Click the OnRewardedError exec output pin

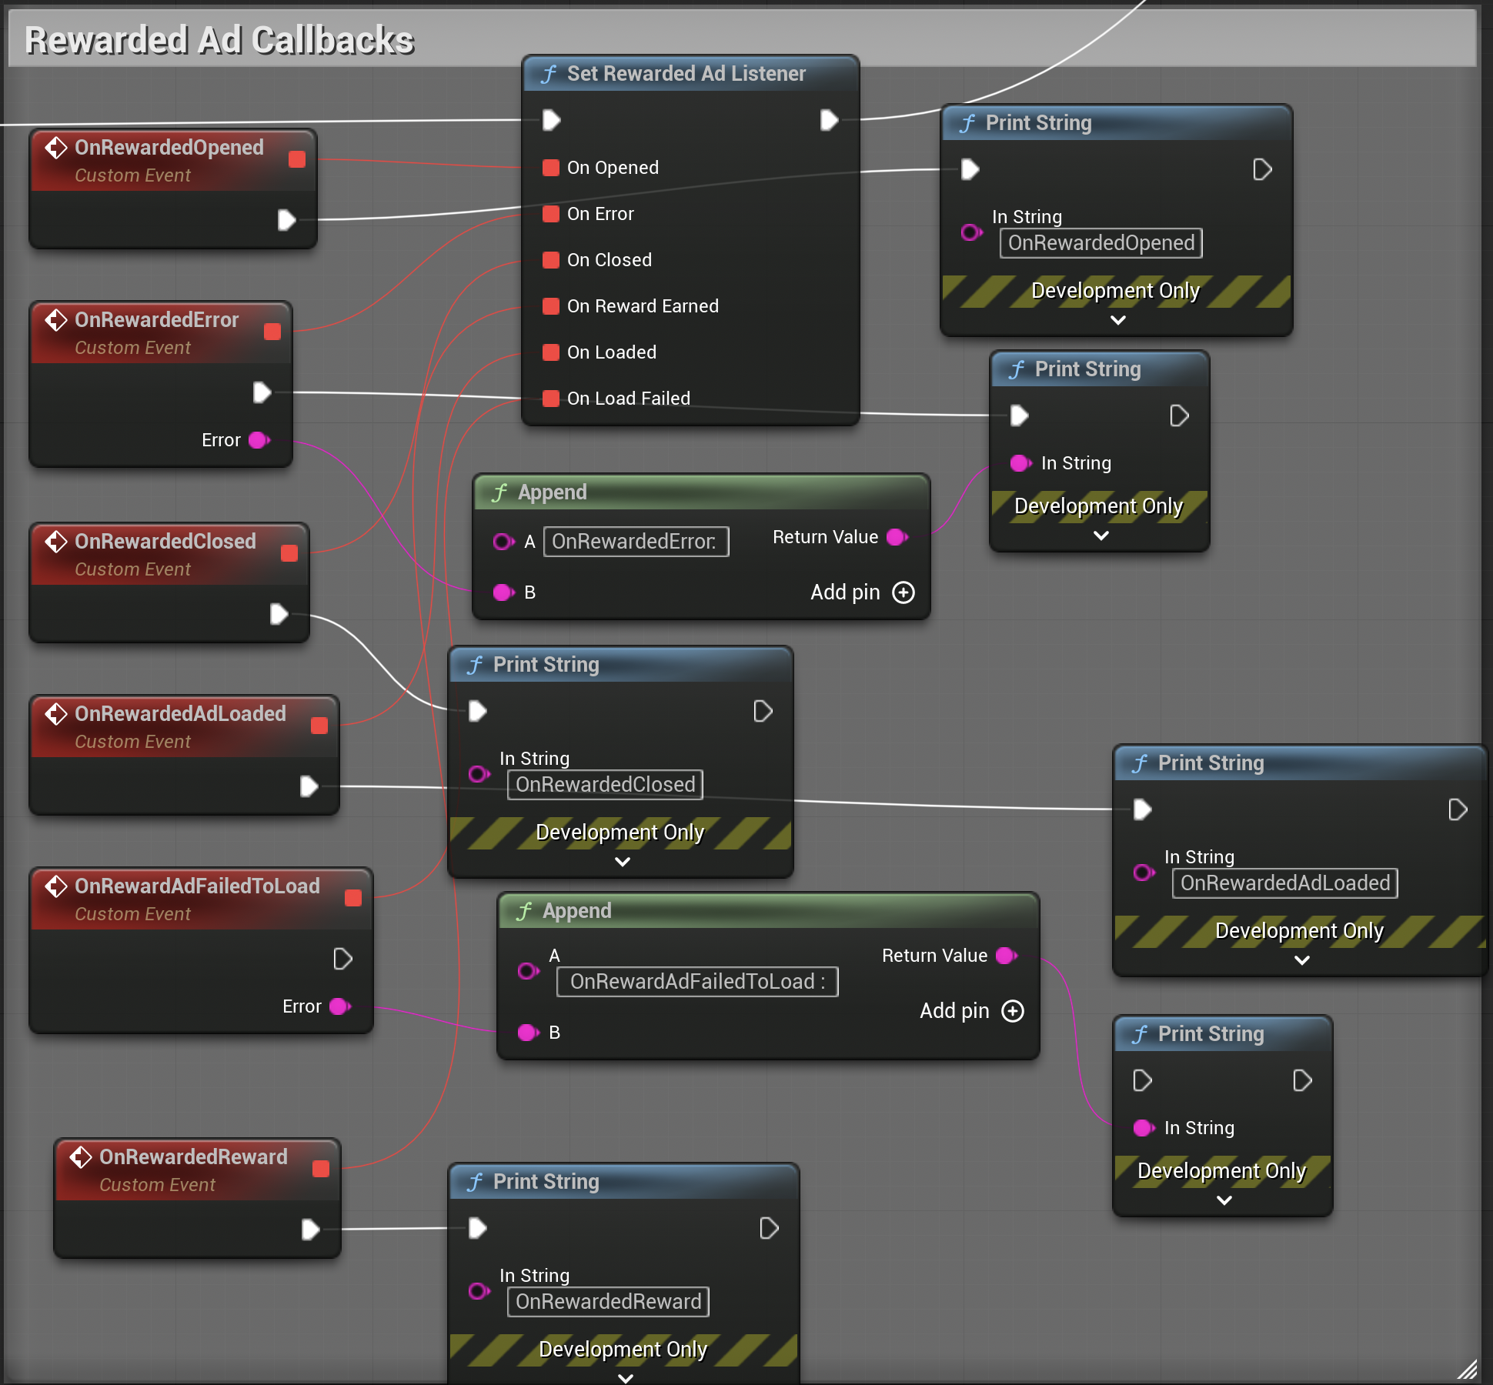[x=262, y=392]
